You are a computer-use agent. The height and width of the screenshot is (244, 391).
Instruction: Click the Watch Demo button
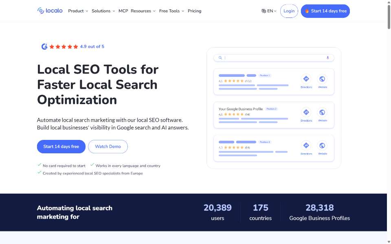coord(108,146)
